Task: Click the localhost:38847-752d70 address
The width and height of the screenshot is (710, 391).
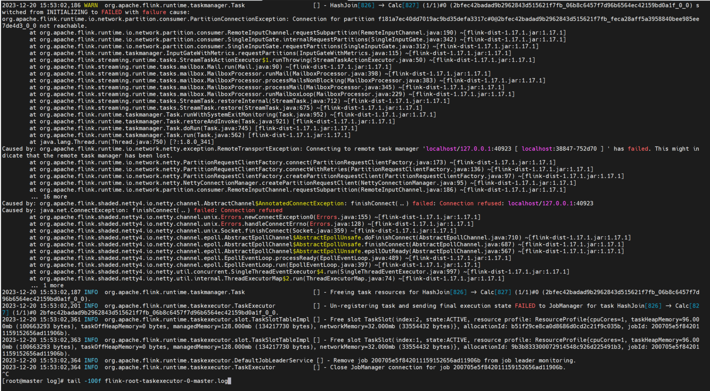Action: (559, 149)
